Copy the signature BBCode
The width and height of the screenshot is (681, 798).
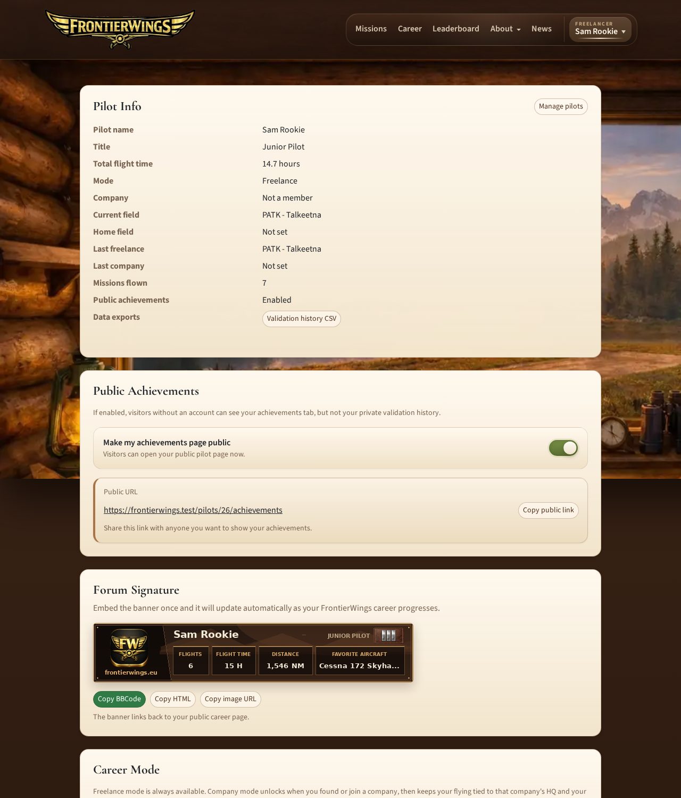pos(119,699)
